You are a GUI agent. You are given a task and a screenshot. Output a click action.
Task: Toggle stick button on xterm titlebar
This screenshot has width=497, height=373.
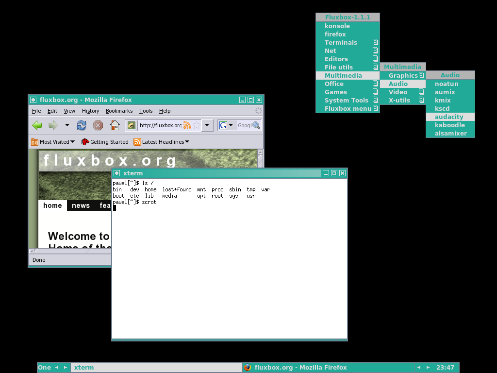tap(116, 173)
